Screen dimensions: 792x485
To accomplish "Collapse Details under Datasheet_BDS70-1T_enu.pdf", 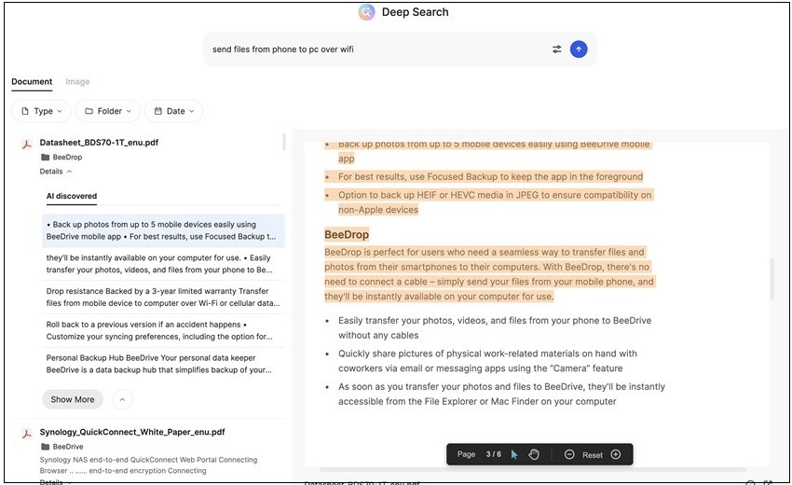I will click(55, 172).
